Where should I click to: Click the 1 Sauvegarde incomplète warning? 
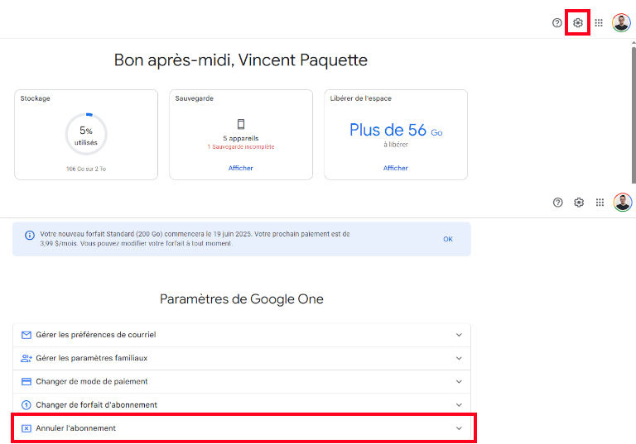click(x=241, y=146)
